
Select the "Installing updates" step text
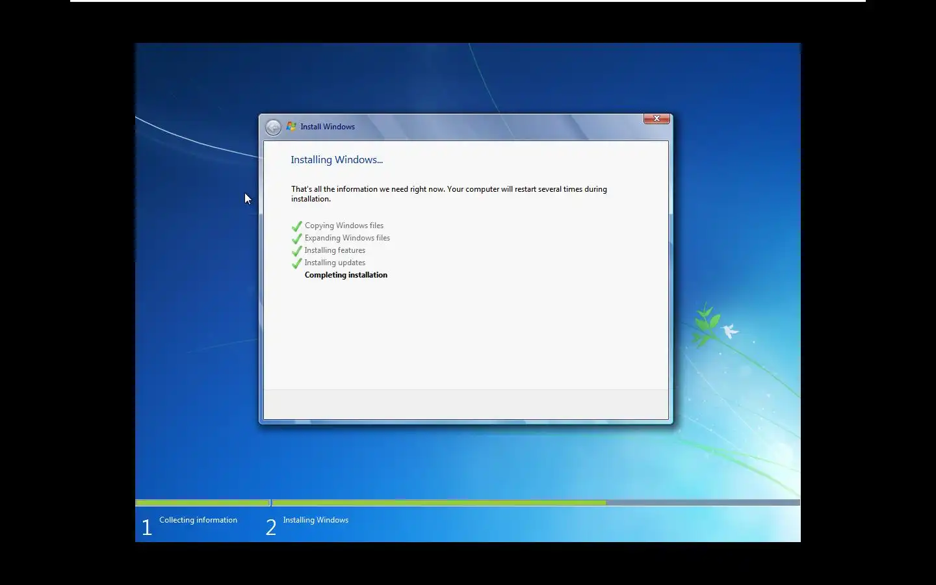pyautogui.click(x=335, y=263)
